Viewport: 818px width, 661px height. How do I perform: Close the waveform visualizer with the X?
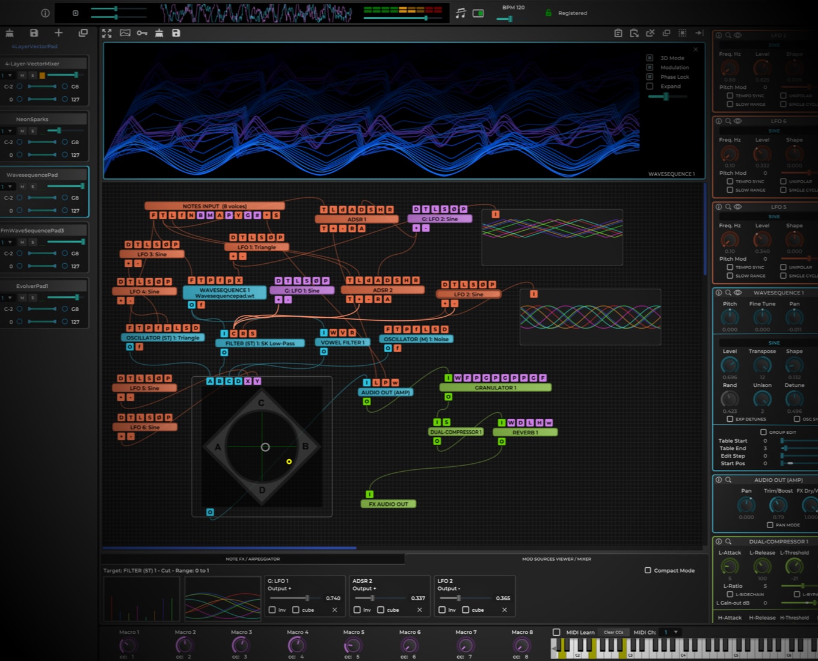(x=696, y=49)
